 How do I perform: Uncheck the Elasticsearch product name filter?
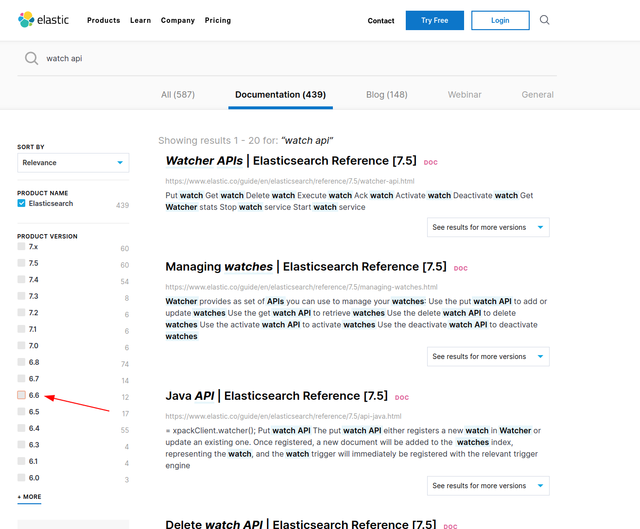(x=21, y=203)
